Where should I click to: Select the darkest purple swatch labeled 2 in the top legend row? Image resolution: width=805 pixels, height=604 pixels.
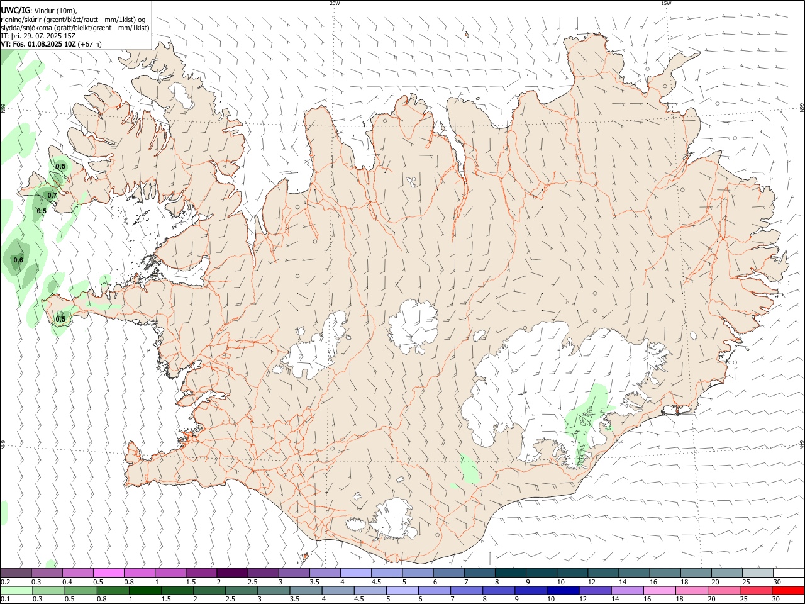tap(232, 573)
